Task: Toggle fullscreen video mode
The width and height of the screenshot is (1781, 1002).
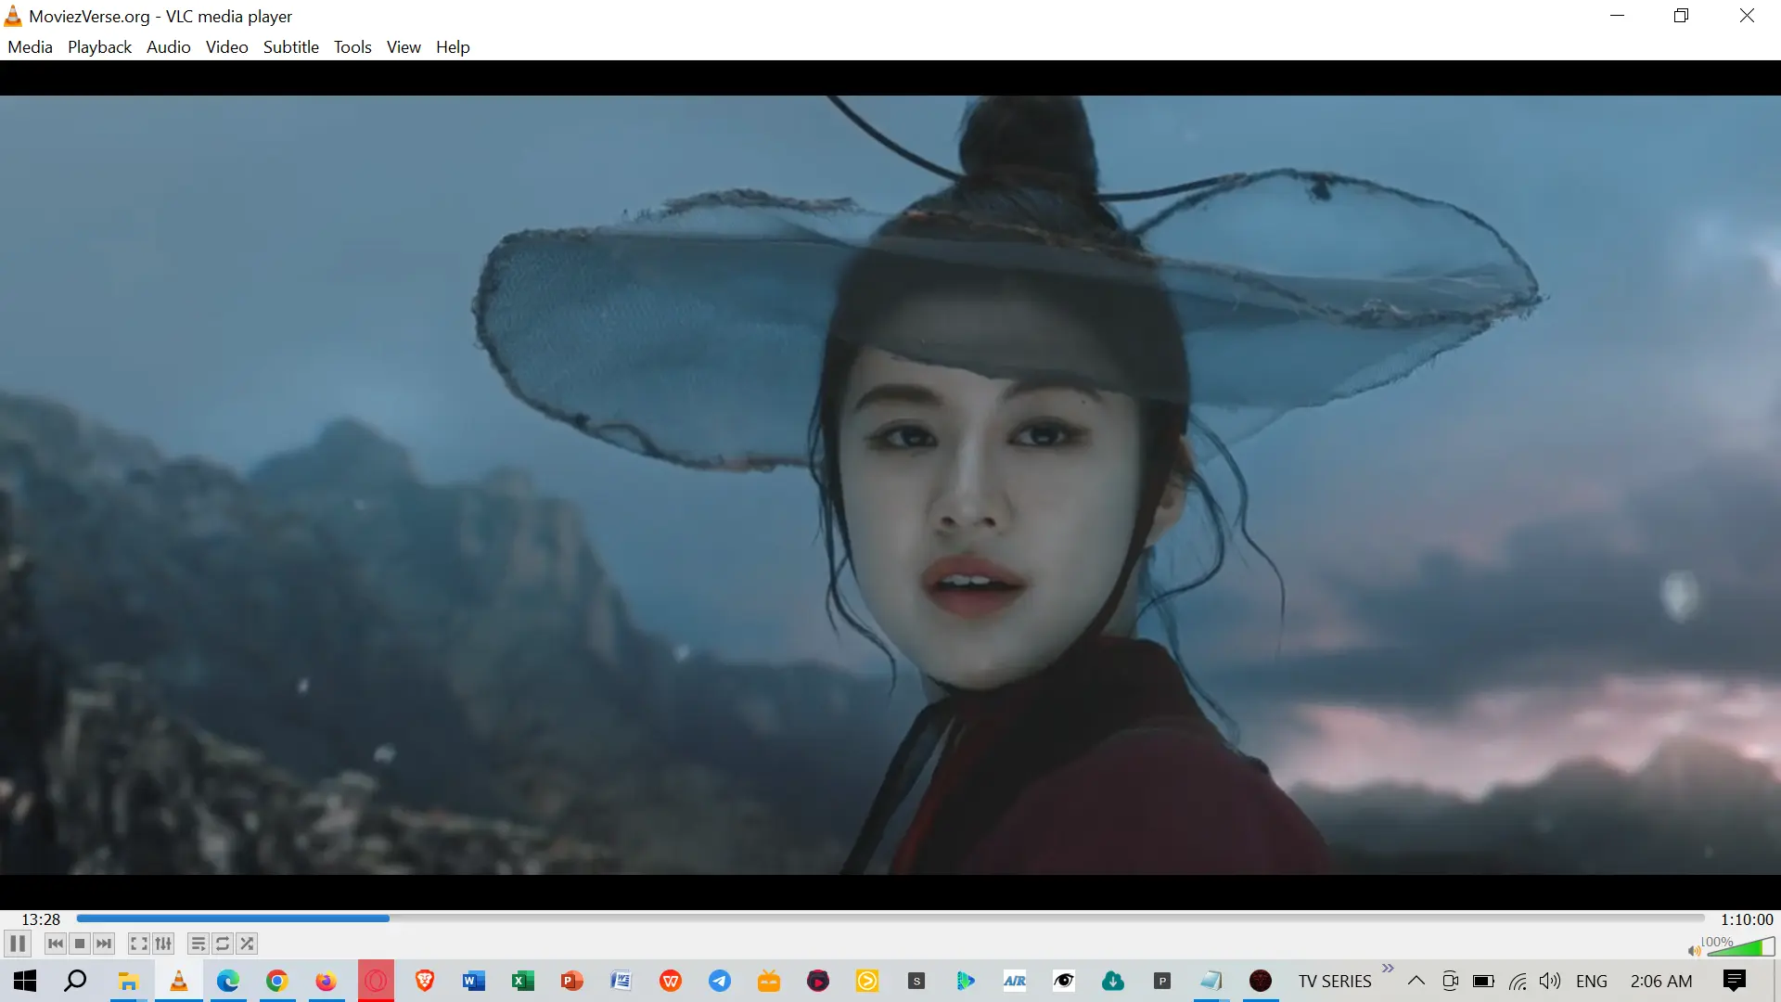Action: coord(138,944)
